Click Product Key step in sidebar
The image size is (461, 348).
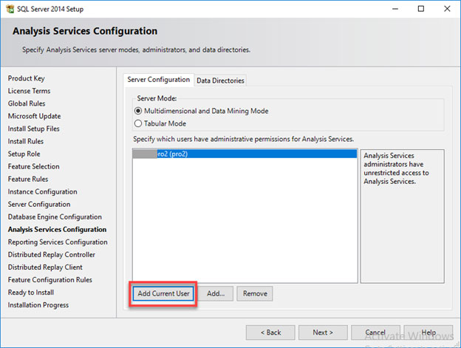[x=26, y=78]
